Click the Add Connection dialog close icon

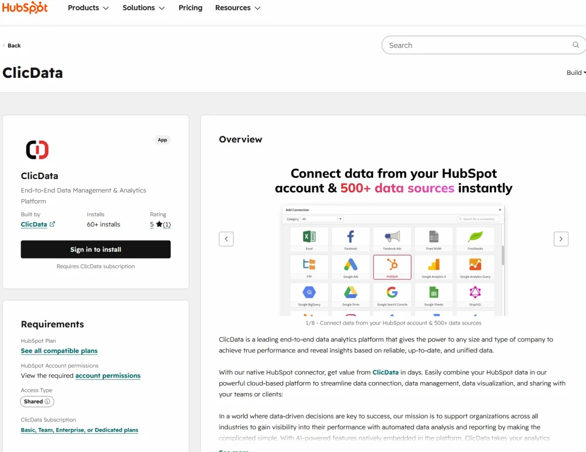(500, 210)
